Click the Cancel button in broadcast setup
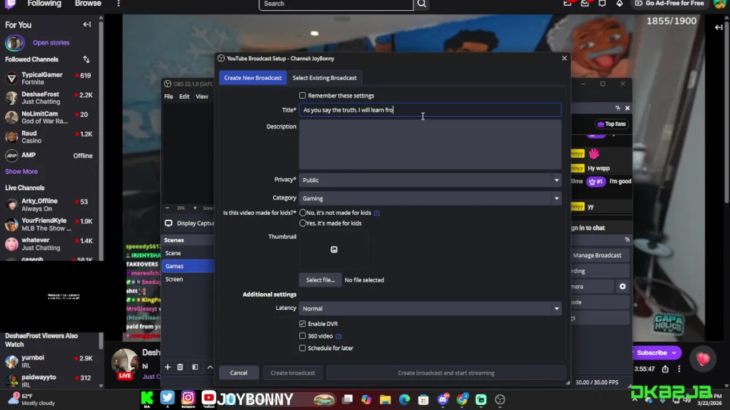This screenshot has width=730, height=410. [238, 373]
